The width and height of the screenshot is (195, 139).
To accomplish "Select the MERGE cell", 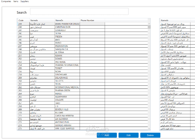I will [x=67, y=94].
